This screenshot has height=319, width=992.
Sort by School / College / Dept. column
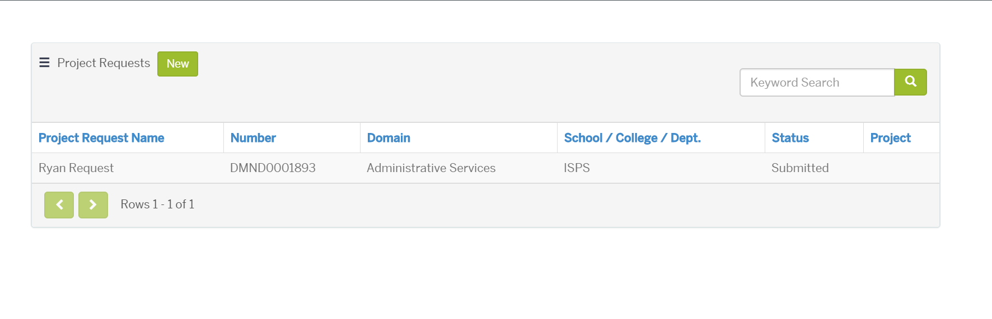pos(633,138)
